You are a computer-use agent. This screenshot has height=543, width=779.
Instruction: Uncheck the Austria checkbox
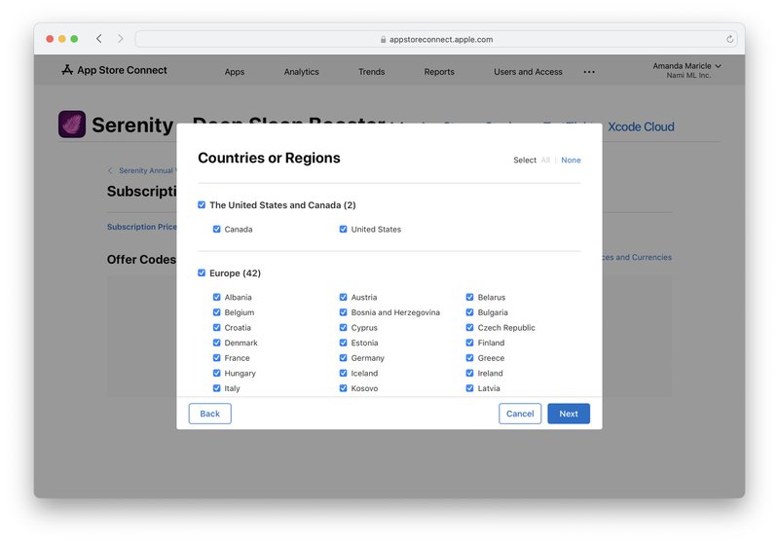click(x=344, y=297)
